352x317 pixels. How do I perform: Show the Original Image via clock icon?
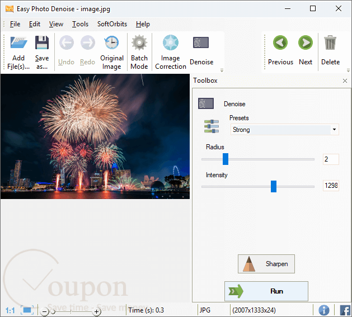(111, 42)
